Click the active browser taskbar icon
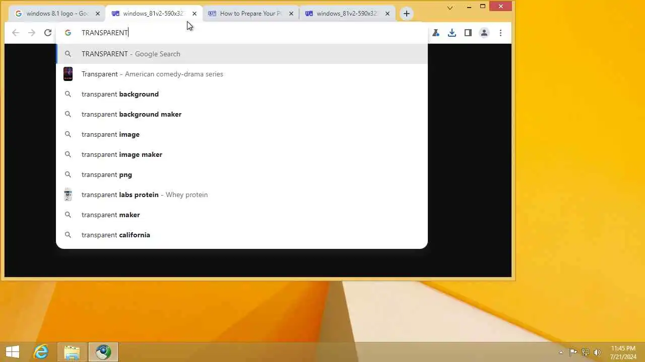Viewport: 645px width, 362px height. [x=103, y=352]
